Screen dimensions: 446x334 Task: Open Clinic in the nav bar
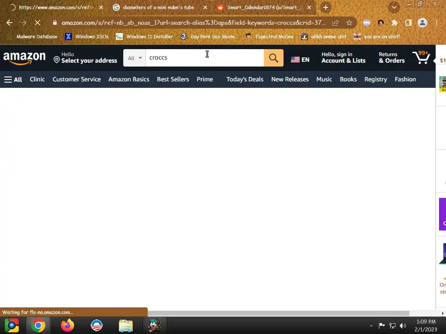tap(37, 79)
